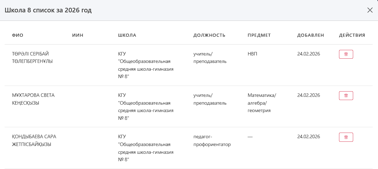The image size is (378, 169).
Task: Click the ФИО column header
Action: 18,35
